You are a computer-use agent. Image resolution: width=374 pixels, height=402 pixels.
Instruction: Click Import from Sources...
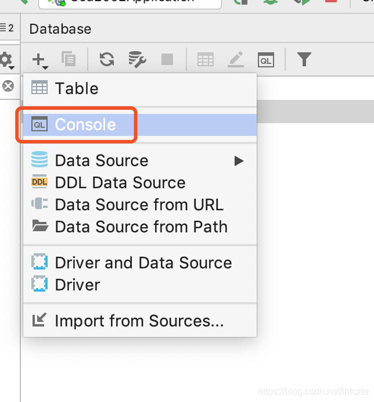[139, 321]
